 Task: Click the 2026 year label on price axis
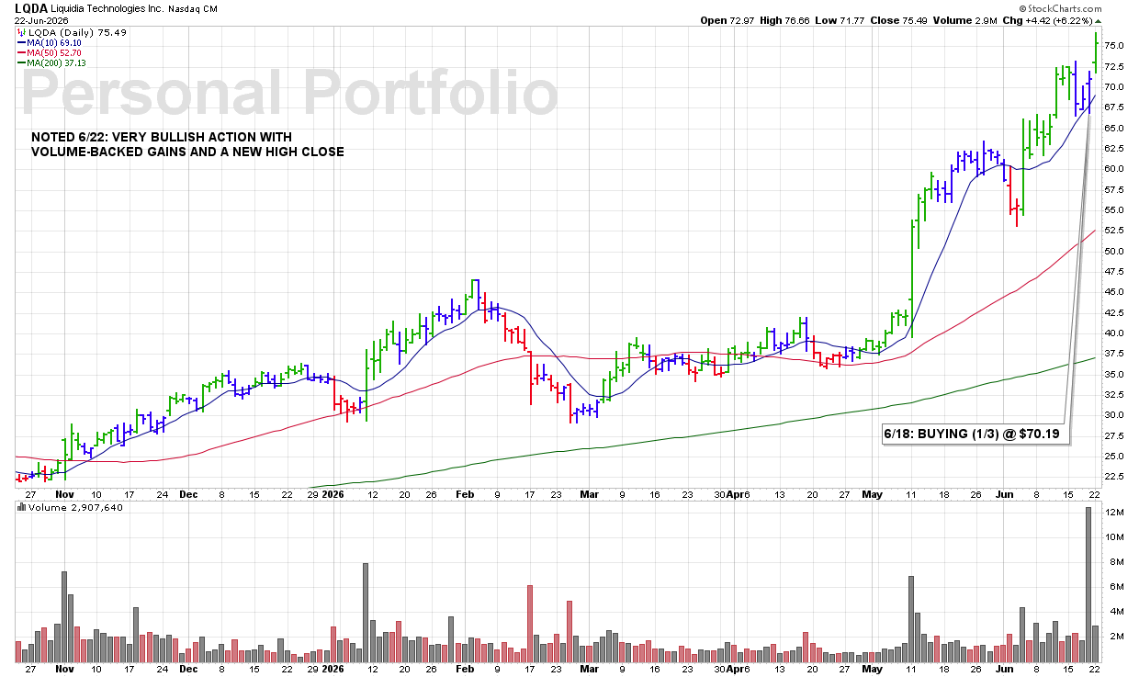coord(333,493)
